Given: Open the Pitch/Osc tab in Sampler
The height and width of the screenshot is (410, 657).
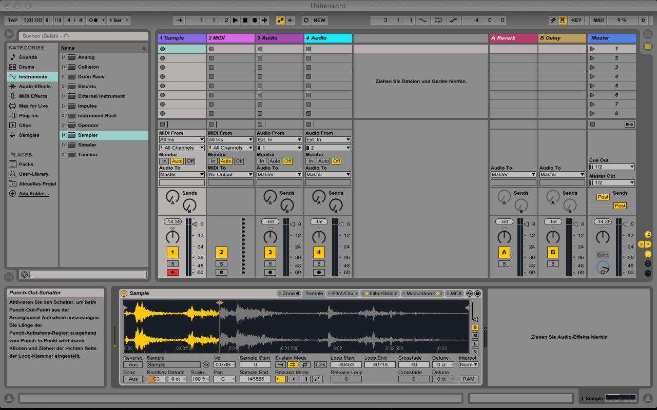Looking at the screenshot, I should 343,294.
